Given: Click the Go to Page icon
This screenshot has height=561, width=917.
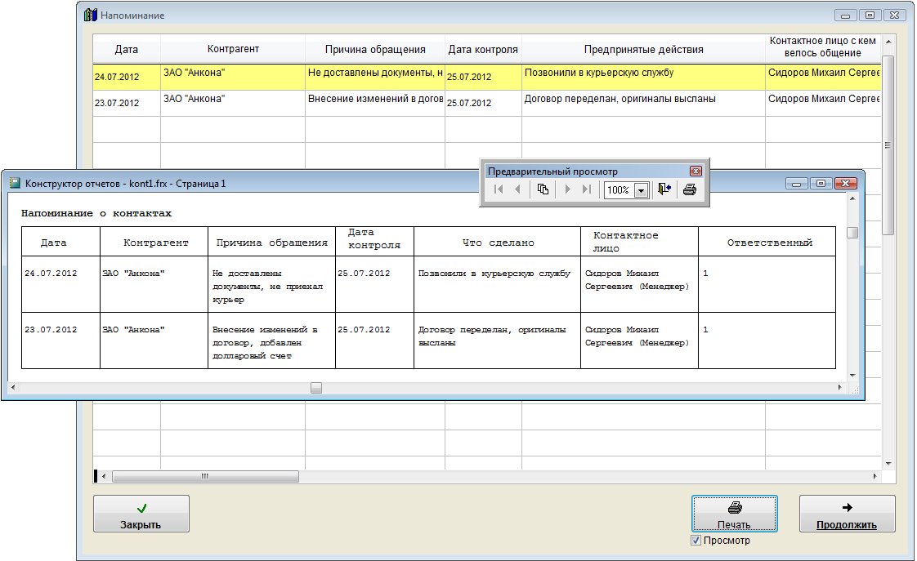Looking at the screenshot, I should 543,189.
